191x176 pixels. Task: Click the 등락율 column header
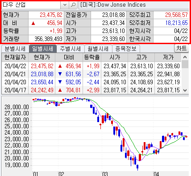[92, 57]
